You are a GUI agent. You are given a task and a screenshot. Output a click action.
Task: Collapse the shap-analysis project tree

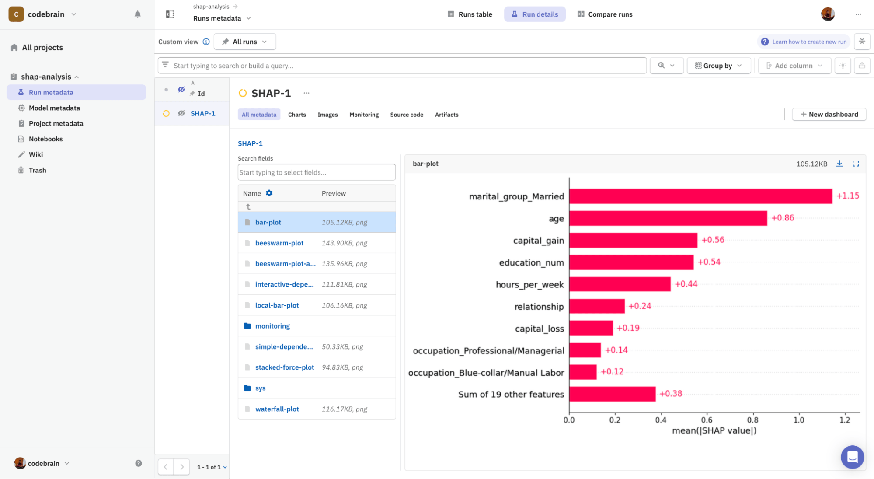pyautogui.click(x=77, y=77)
